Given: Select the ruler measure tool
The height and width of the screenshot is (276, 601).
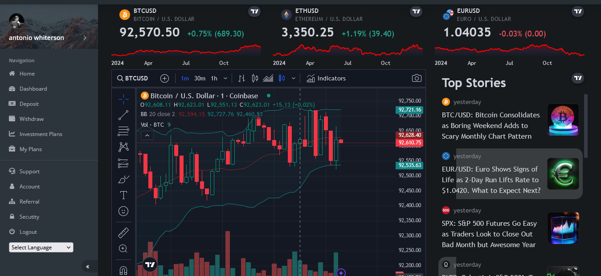Looking at the screenshot, I should (123, 232).
